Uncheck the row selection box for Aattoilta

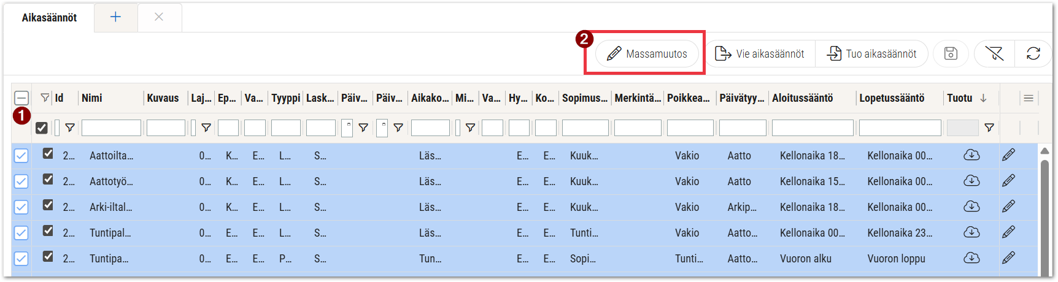tap(21, 156)
